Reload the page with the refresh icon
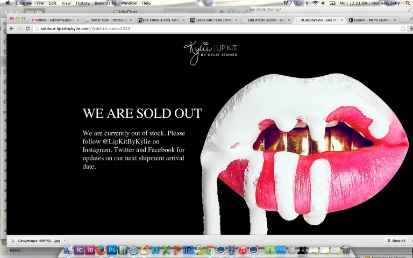This screenshot has width=413, height=258. click(27, 28)
